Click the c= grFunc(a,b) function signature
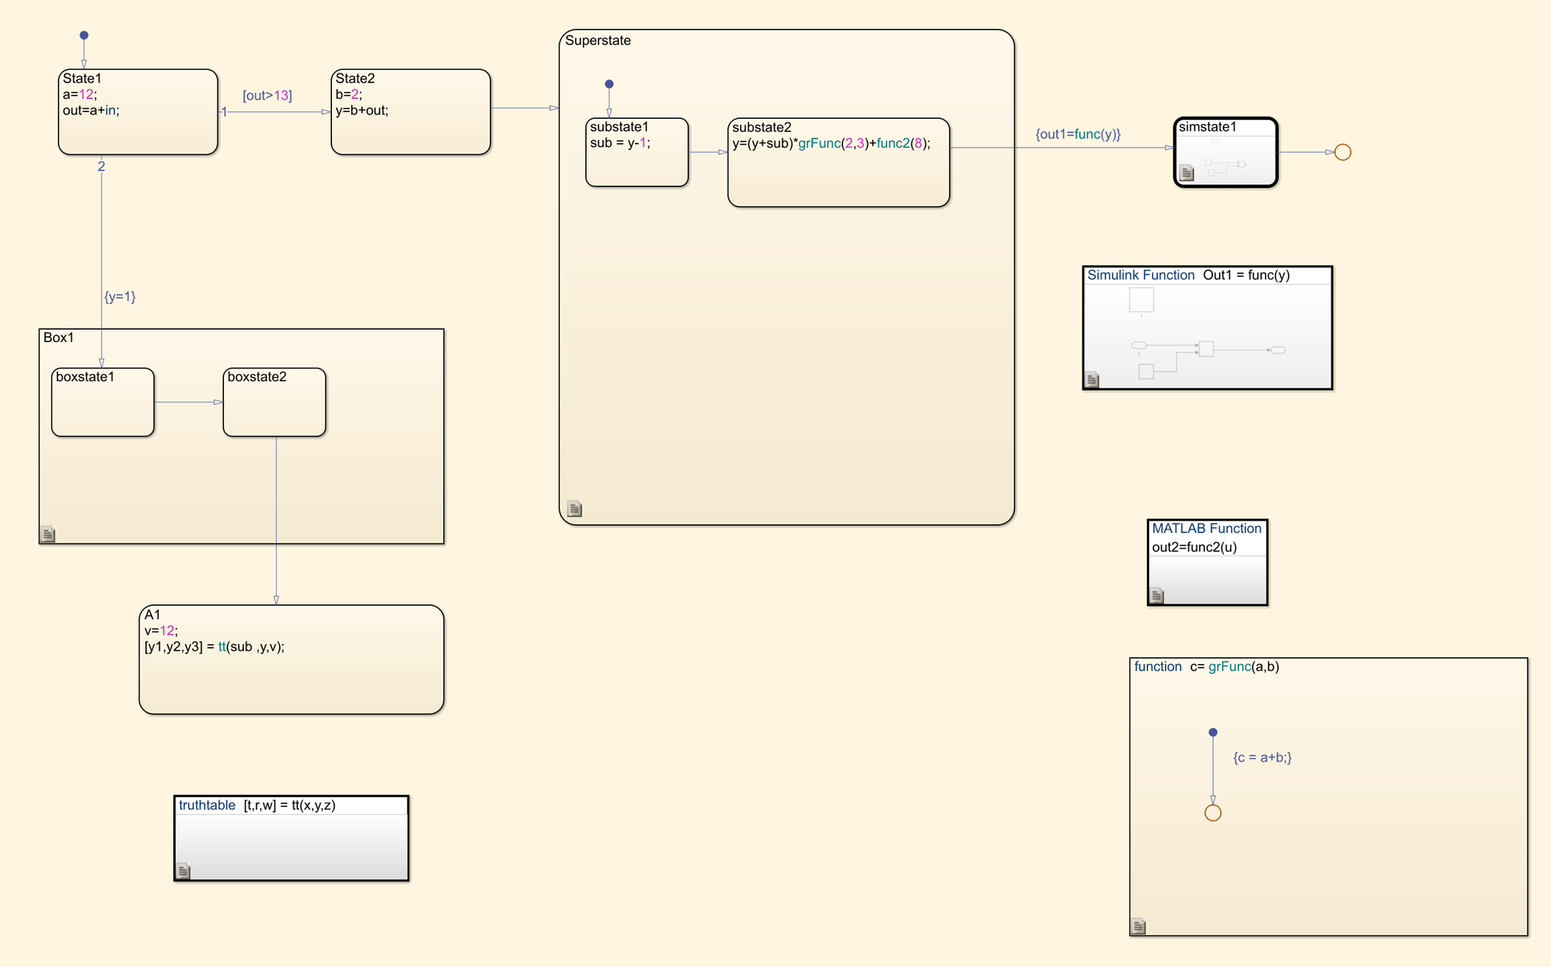This screenshot has height=967, width=1551. coord(1234,667)
